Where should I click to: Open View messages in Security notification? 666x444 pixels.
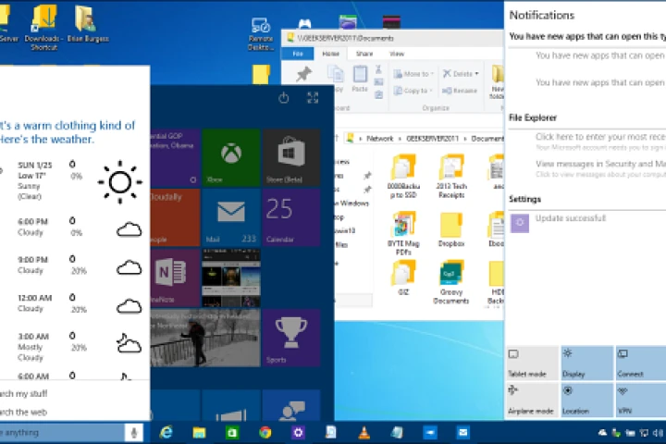pos(600,168)
